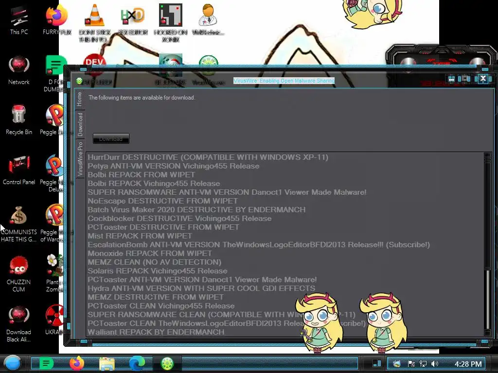Select MEMZ CLEAN (NO AV DETECTION) entry
498x373 pixels.
click(x=154, y=262)
